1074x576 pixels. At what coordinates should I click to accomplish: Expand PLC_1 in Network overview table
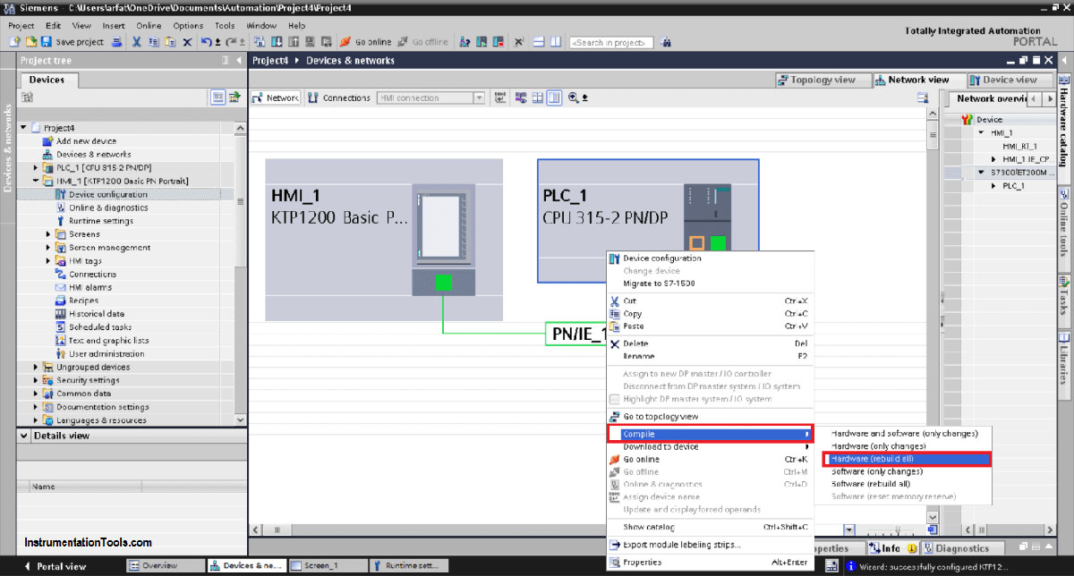coord(993,186)
